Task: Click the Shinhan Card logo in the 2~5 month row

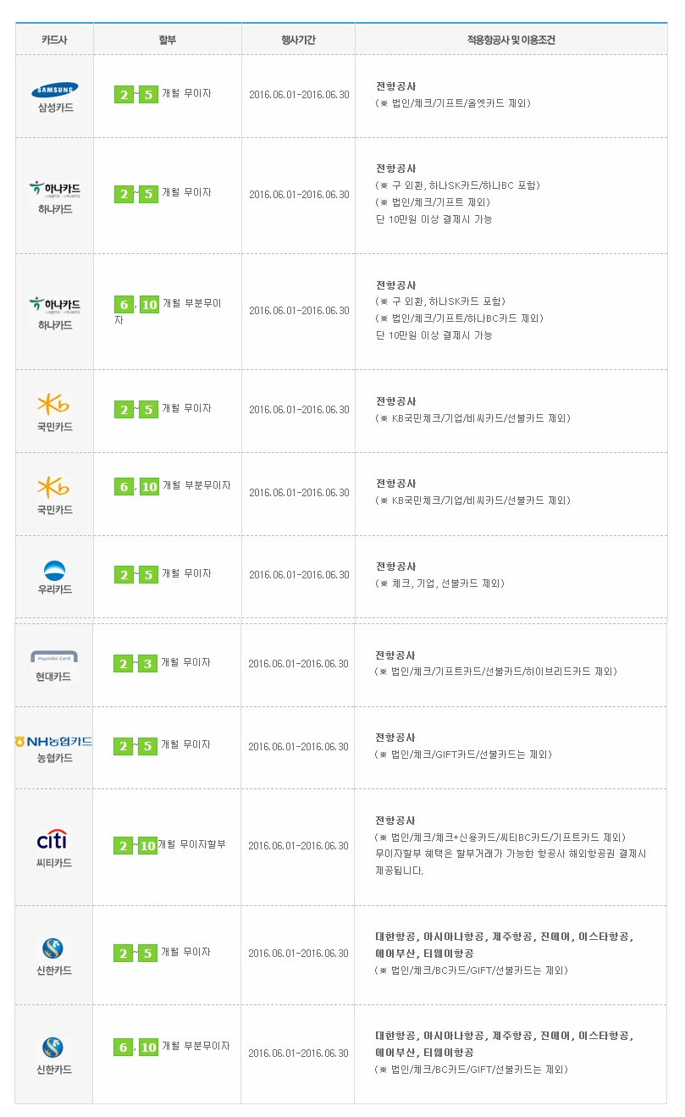Action: 54,948
